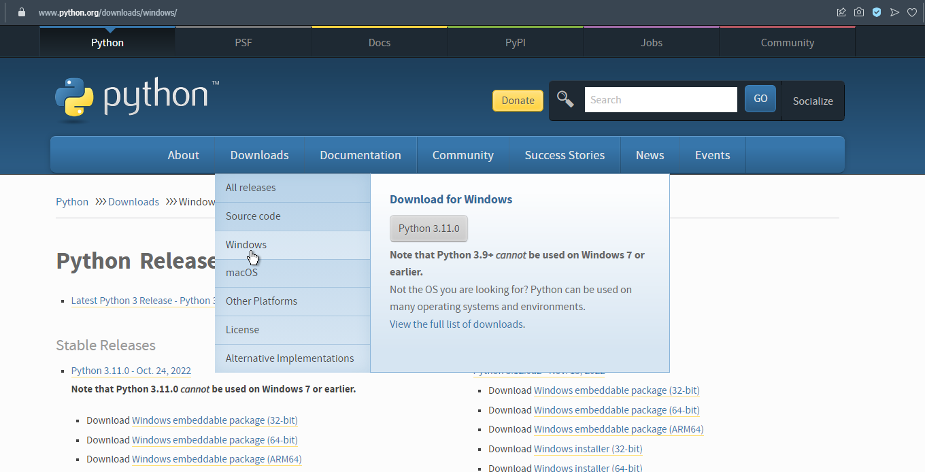Switch to the Docs top tab
This screenshot has height=472, width=925.
point(380,42)
